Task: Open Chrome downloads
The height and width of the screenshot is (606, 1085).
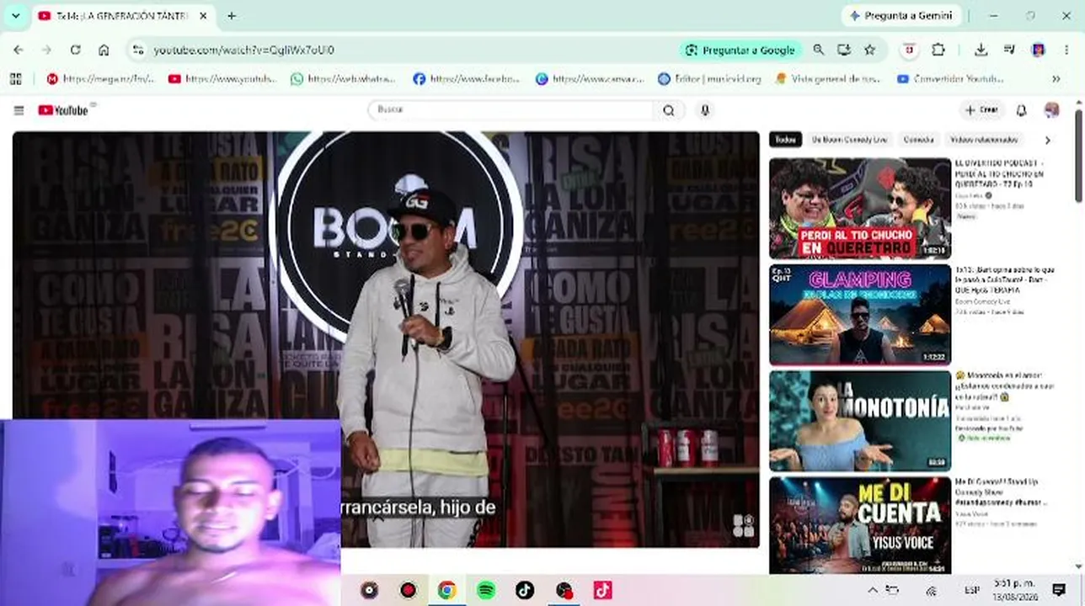Action: pos(981,50)
